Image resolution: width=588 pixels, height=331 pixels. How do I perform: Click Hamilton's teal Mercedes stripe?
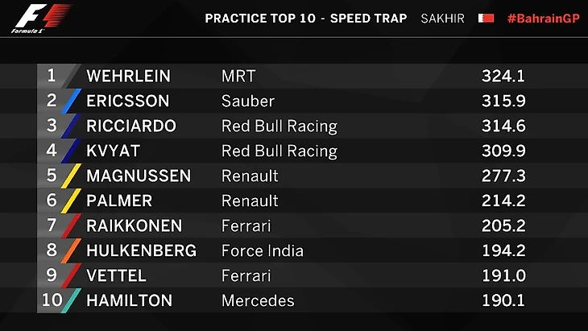tap(72, 301)
